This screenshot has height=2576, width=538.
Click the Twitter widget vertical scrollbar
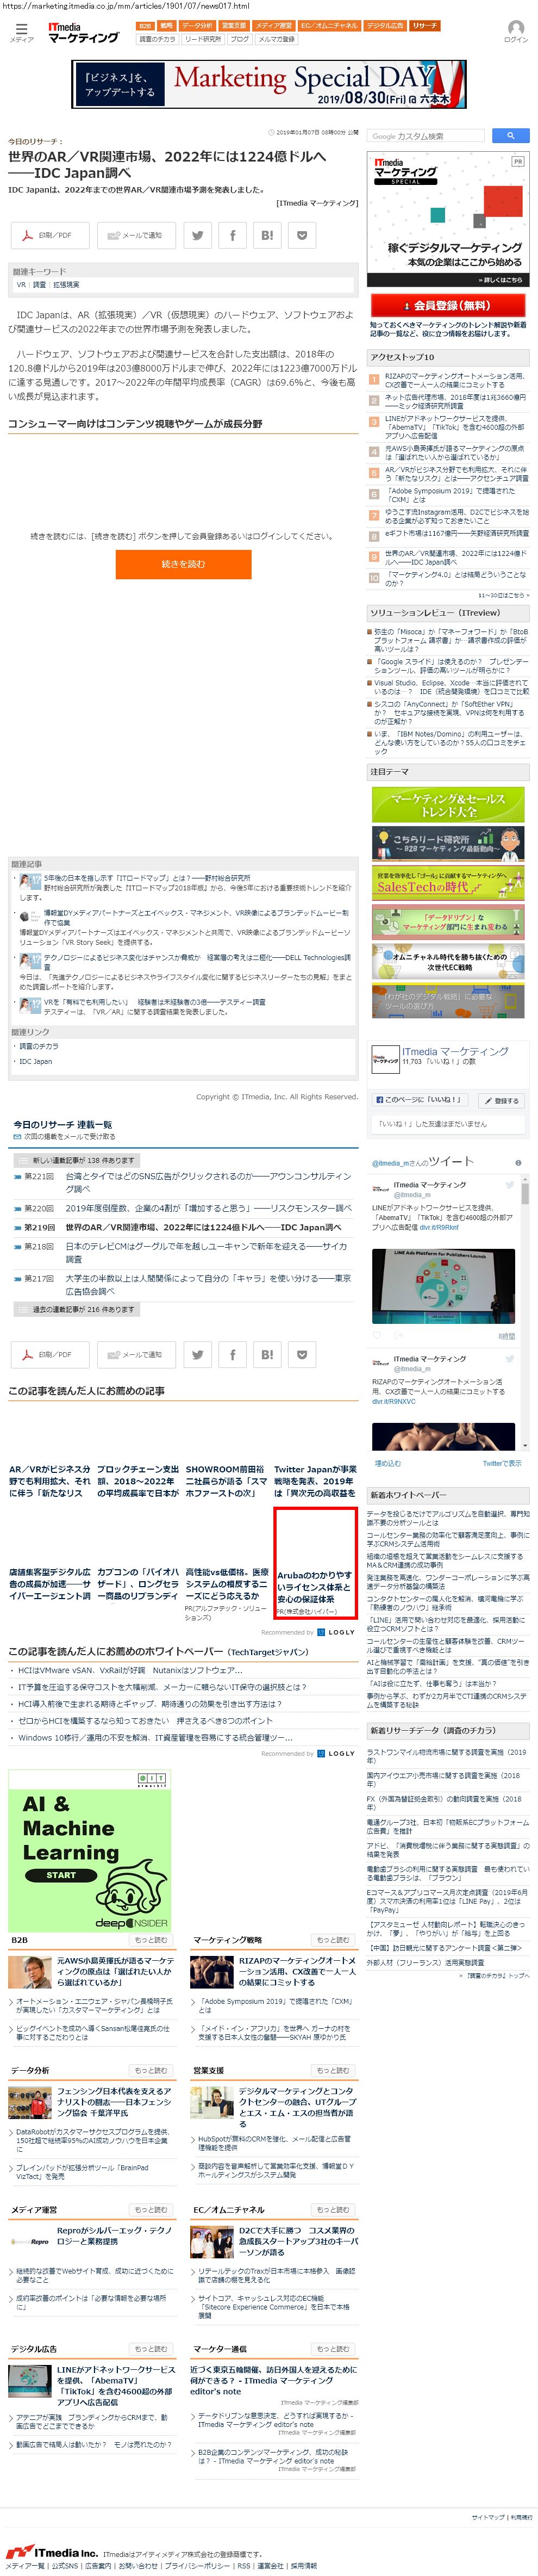coord(525,1313)
